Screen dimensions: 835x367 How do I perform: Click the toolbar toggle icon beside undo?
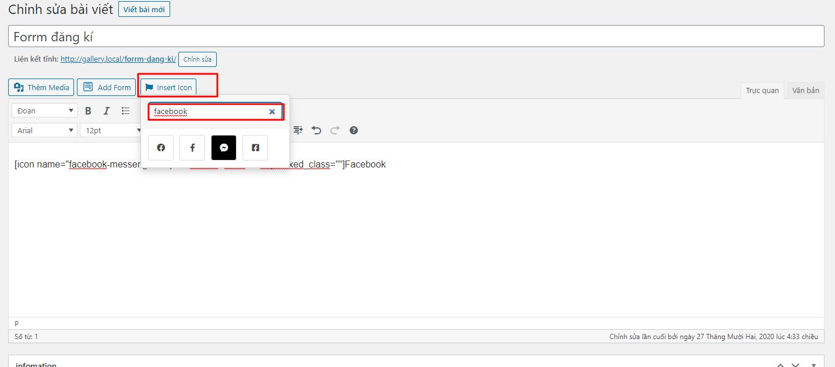pyautogui.click(x=298, y=130)
